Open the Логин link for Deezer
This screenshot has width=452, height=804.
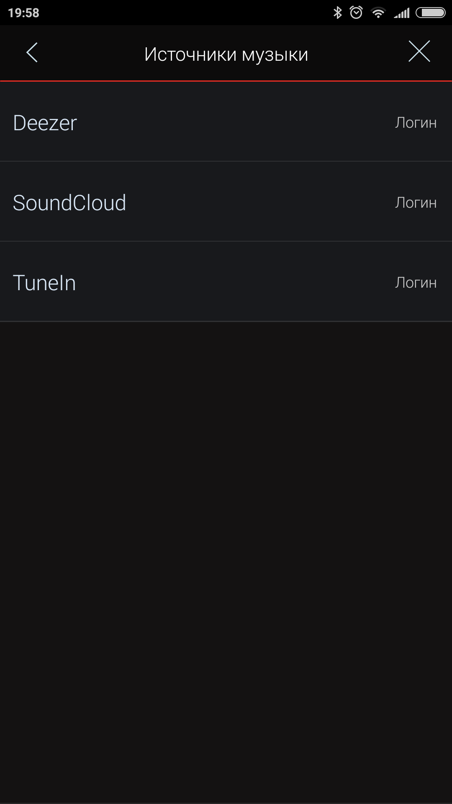(416, 123)
